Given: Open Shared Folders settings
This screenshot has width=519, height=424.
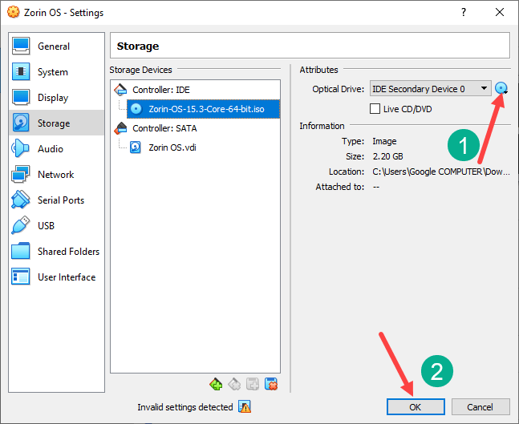Looking at the screenshot, I should point(57,251).
